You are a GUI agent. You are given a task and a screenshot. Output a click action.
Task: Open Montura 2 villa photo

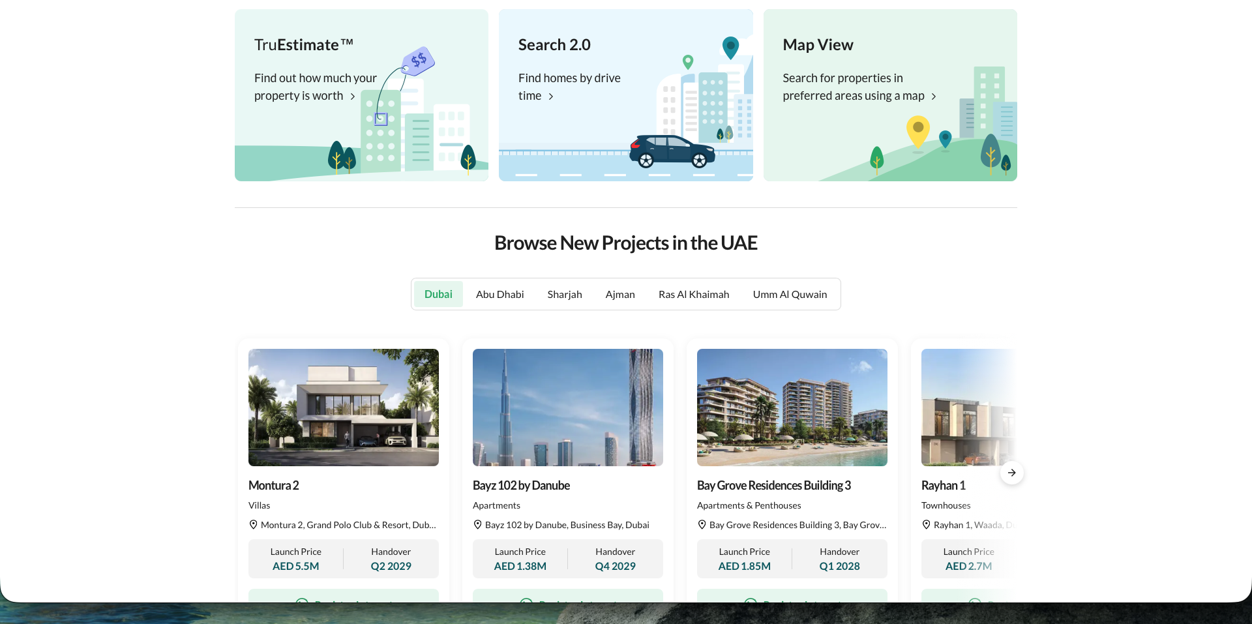[x=344, y=408]
